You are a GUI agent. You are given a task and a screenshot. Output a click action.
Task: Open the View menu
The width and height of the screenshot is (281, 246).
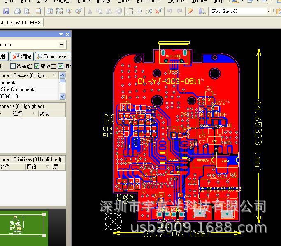42,1
